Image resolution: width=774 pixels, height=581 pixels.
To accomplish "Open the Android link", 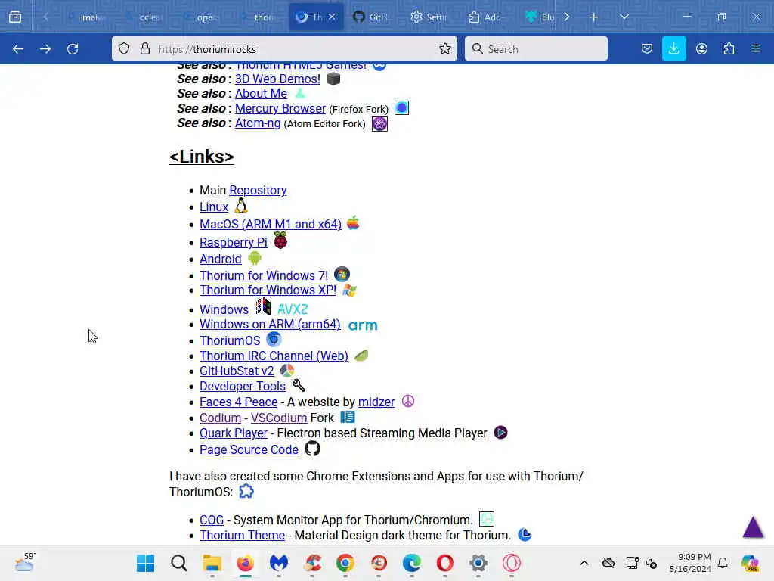I will click(x=220, y=259).
